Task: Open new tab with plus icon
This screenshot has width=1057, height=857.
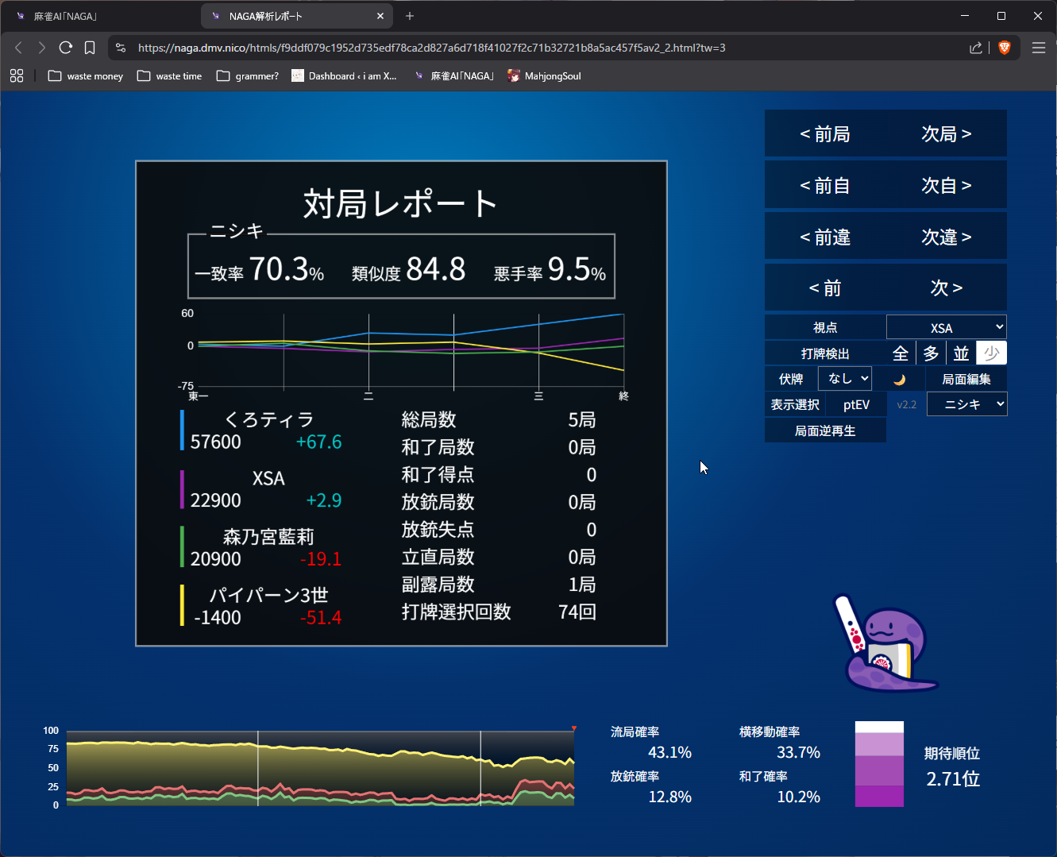Action: tap(410, 16)
